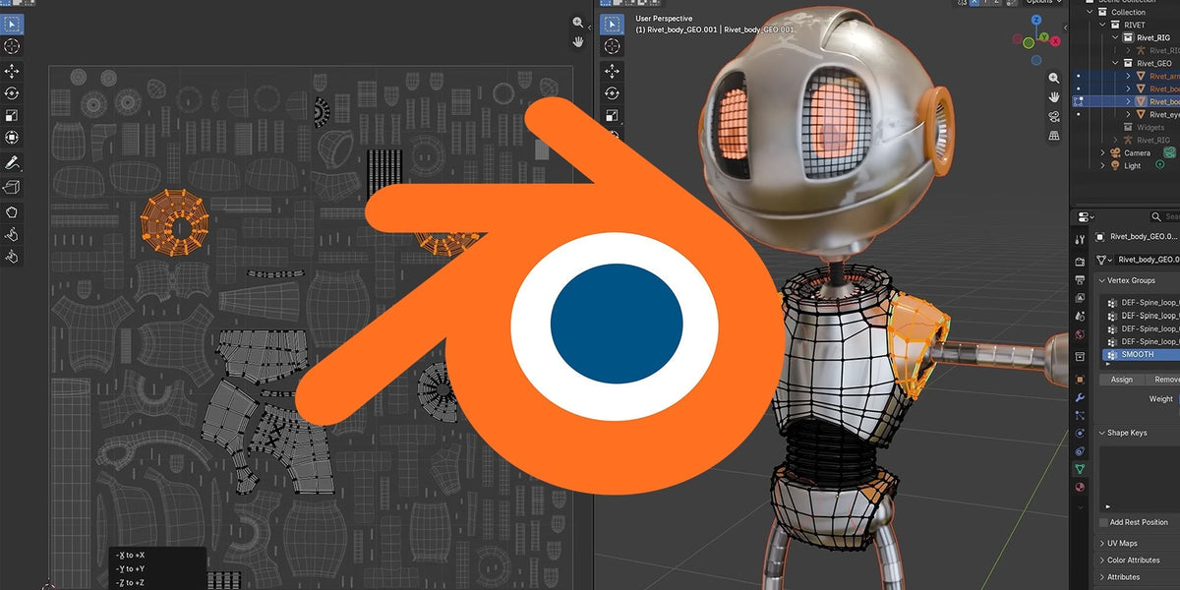The height and width of the screenshot is (590, 1180).
Task: Select the Annotate pencil tool in UV editor
Action: (12, 162)
